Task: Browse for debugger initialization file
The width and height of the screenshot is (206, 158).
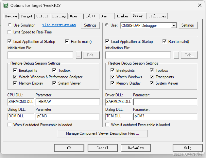Action: (176, 55)
